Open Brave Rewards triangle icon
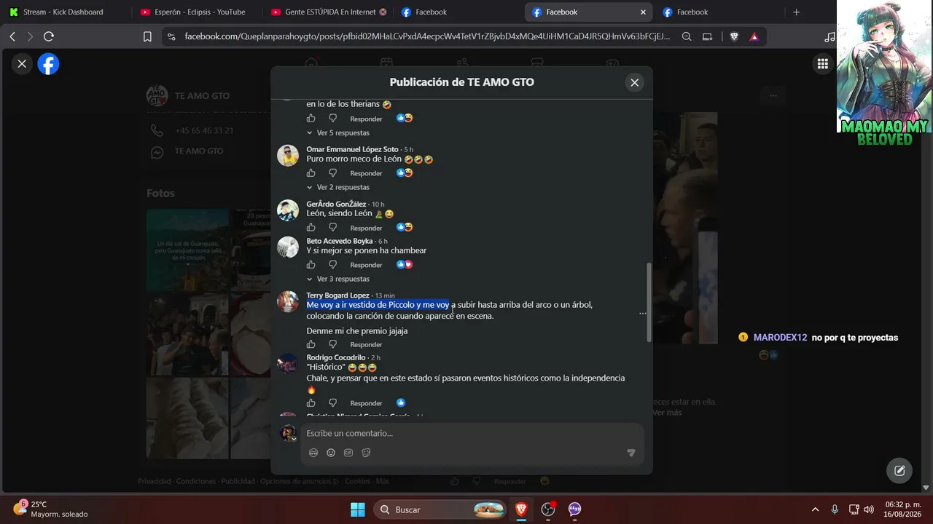The image size is (933, 524). [x=754, y=36]
